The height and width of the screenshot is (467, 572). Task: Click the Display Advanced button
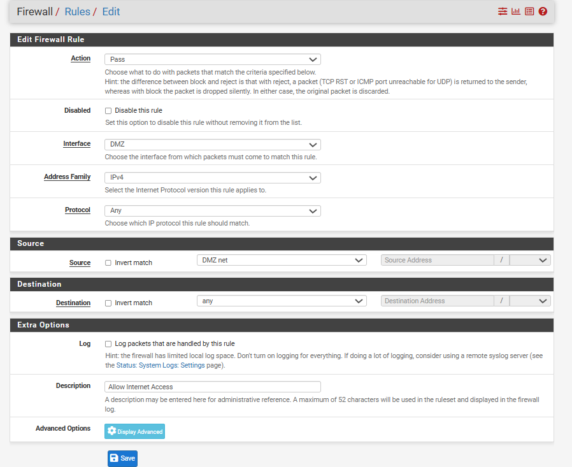point(134,431)
